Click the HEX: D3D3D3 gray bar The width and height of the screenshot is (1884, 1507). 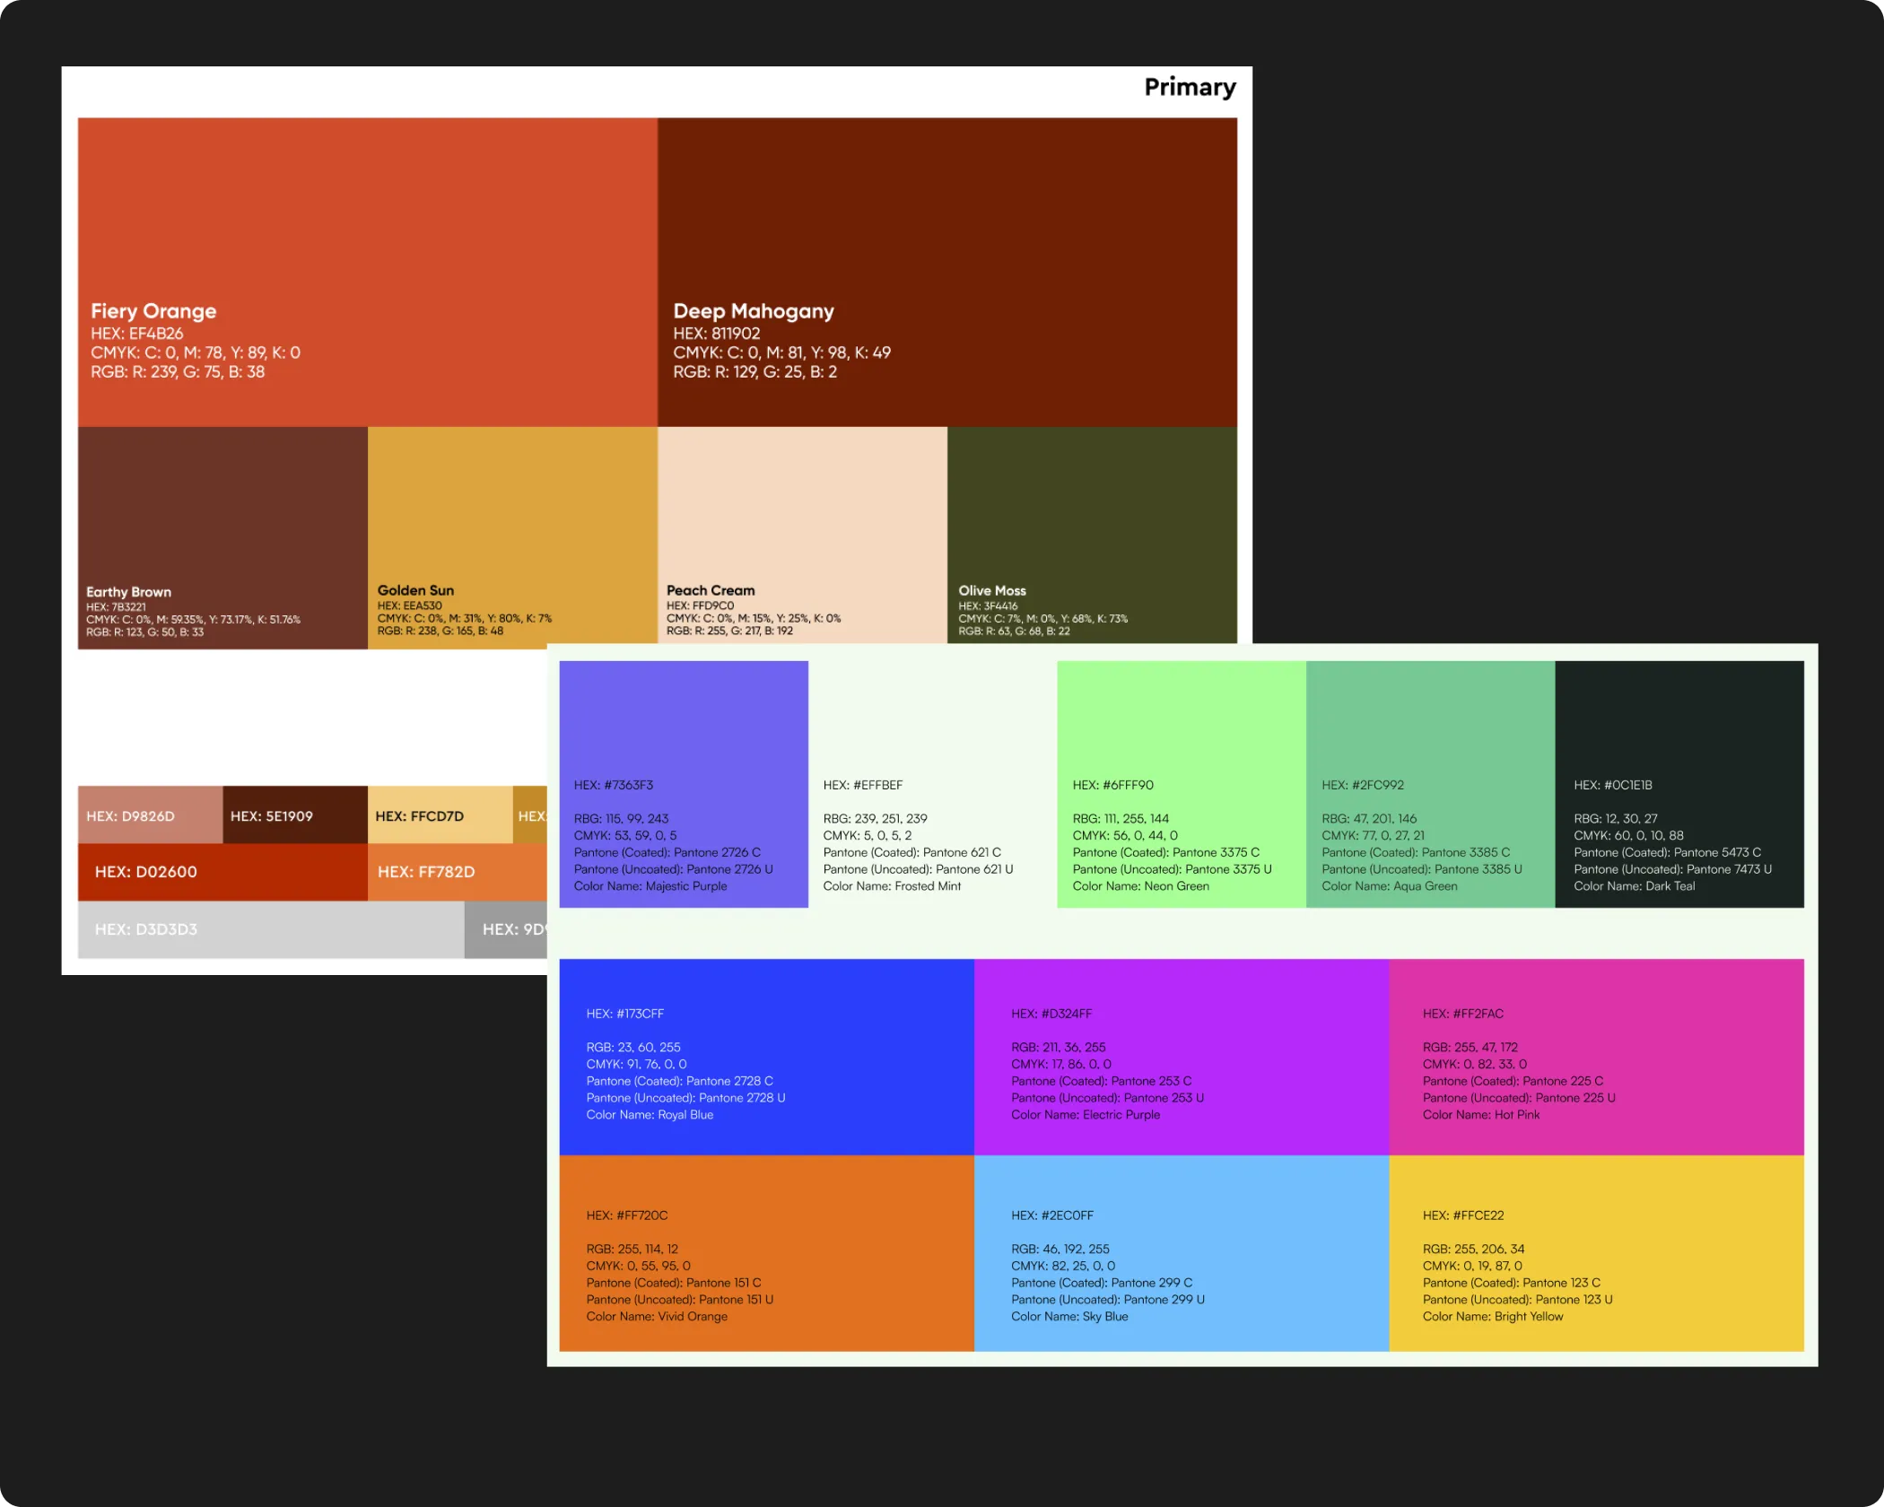tap(270, 929)
